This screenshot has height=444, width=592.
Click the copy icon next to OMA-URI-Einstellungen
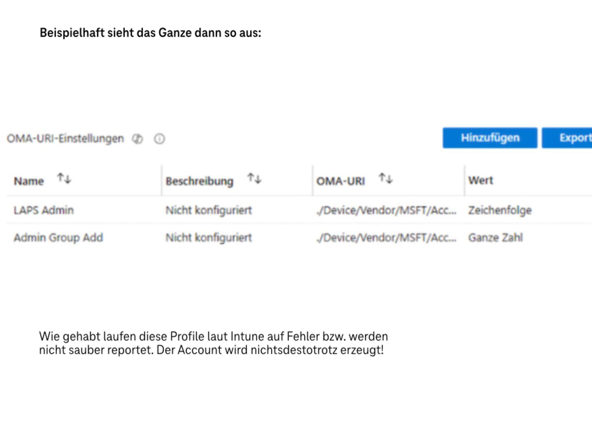138,139
